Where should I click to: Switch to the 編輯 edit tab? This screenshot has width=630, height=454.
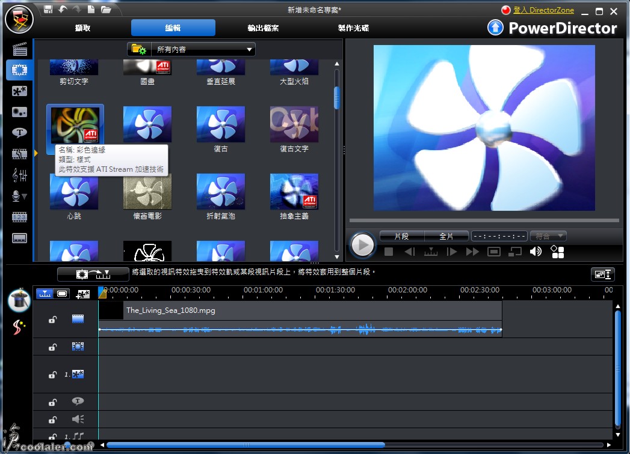pos(173,28)
